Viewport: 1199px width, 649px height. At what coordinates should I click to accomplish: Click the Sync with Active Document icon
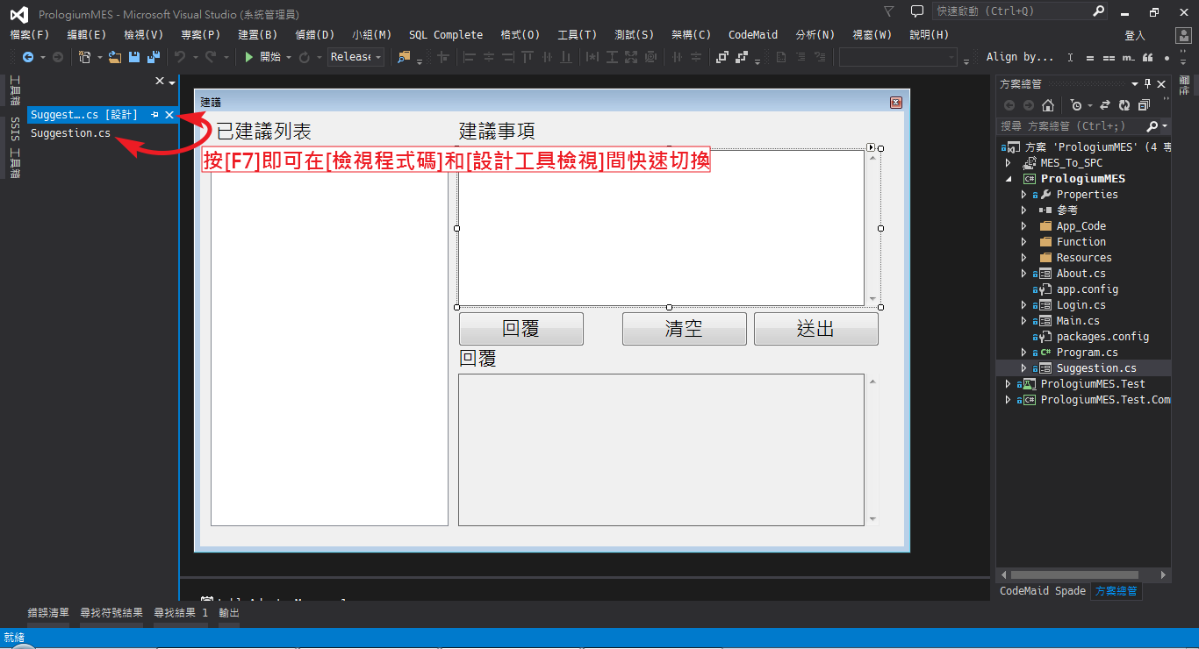[1105, 105]
